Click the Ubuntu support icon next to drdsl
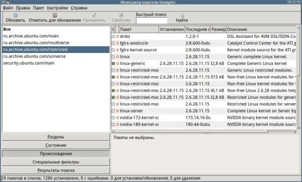Screen dimensions: 302x182 [117, 36]
